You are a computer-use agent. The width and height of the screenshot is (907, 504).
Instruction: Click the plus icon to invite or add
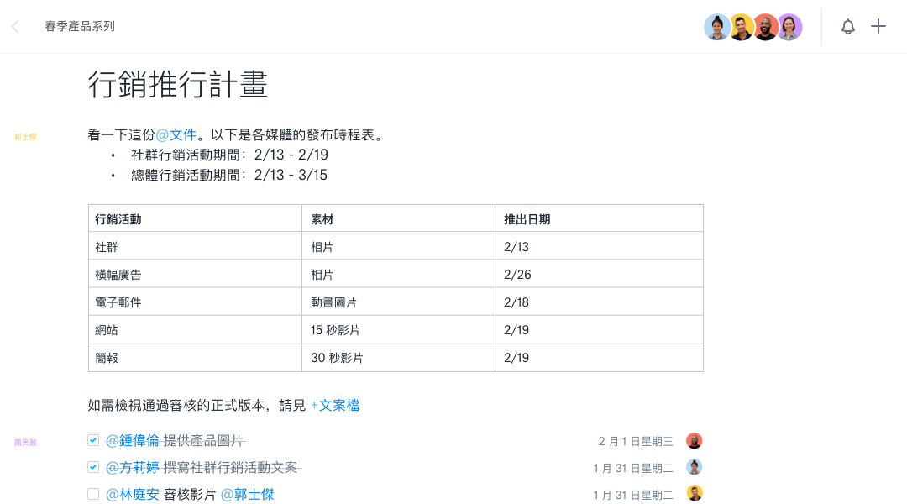tap(878, 26)
